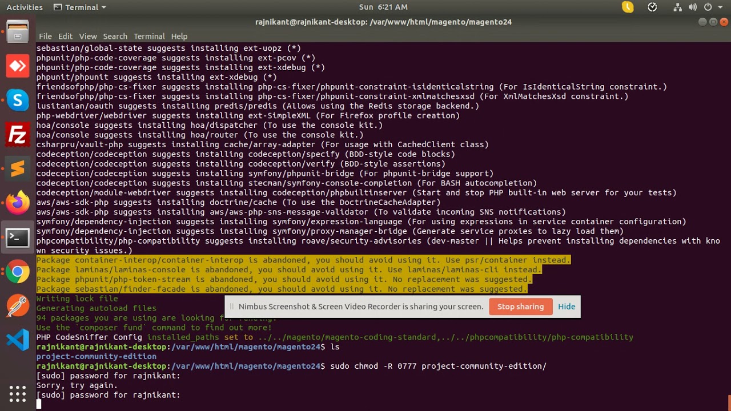Open Skype from the dock
This screenshot has width=731, height=411.
[x=18, y=100]
